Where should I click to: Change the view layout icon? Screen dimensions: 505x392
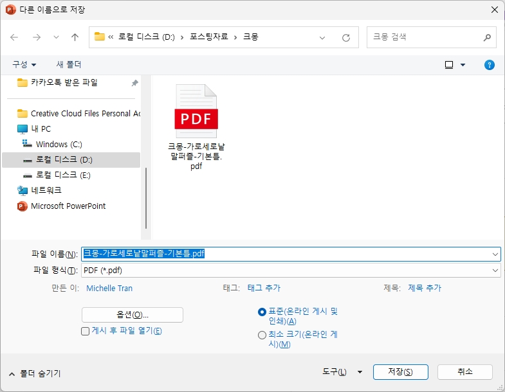click(448, 65)
